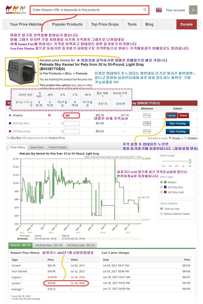The image size is (203, 304).
Task: Click the red 3rd Party Used swatch
Action: 10,131
